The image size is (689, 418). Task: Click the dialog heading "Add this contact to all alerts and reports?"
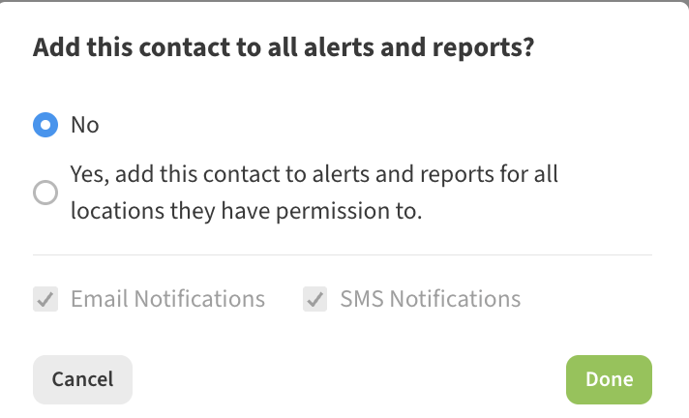[284, 49]
